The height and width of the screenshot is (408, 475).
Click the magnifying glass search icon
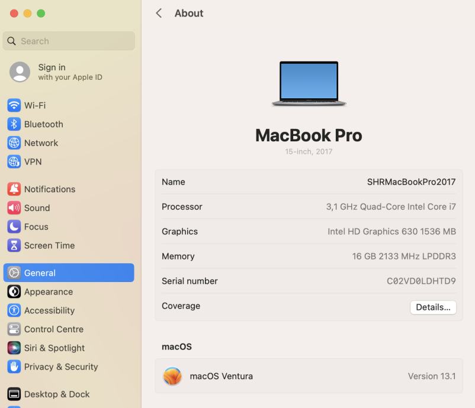11,41
